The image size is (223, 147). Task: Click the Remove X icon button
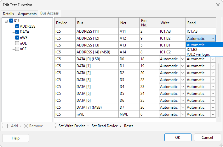[x=26, y=126]
